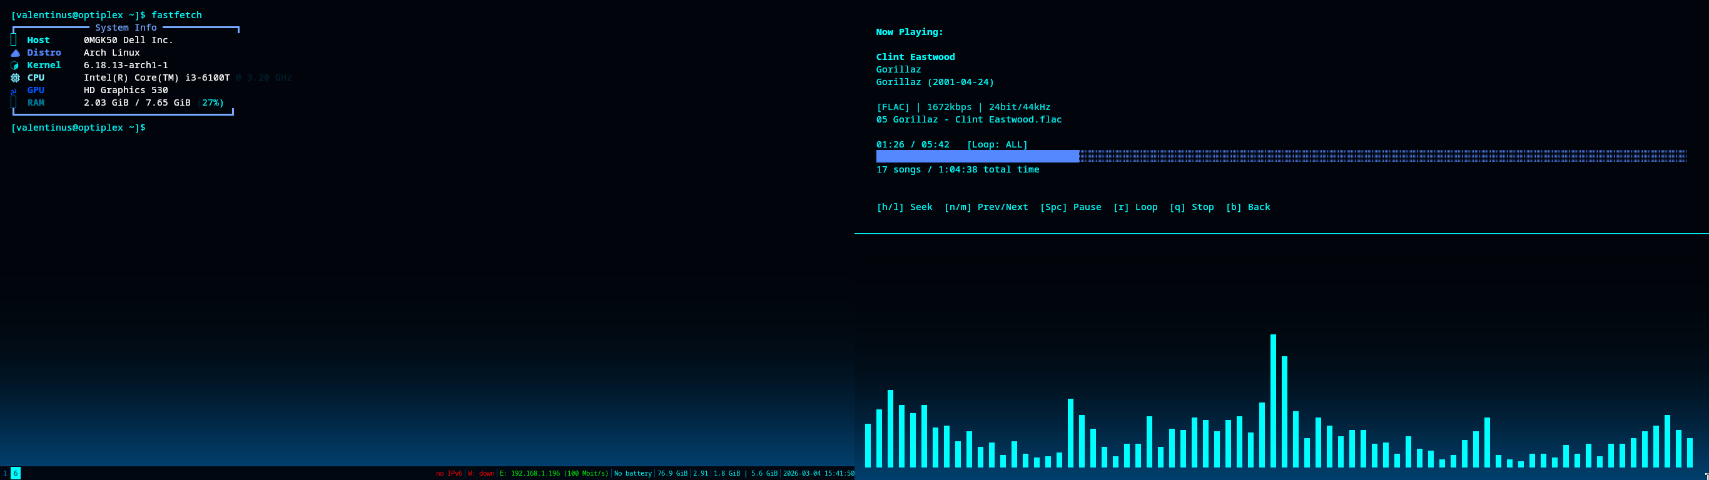The width and height of the screenshot is (1709, 480).
Task: Click the '[h/l] Seek' key hint
Action: tap(905, 207)
